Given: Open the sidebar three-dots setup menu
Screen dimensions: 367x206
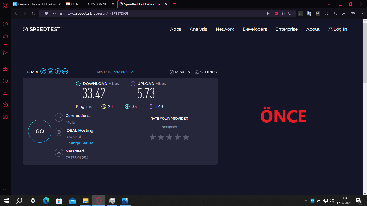Looking at the screenshot, I should [5, 190].
